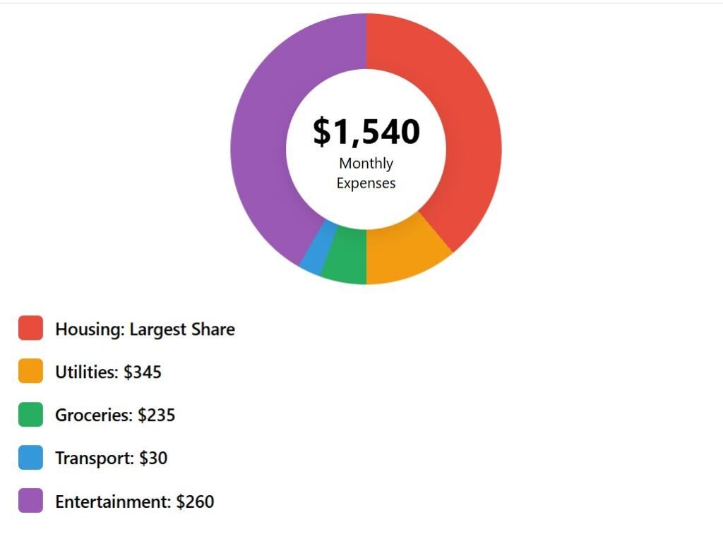Click the green Groceries legend swatch

click(30, 415)
